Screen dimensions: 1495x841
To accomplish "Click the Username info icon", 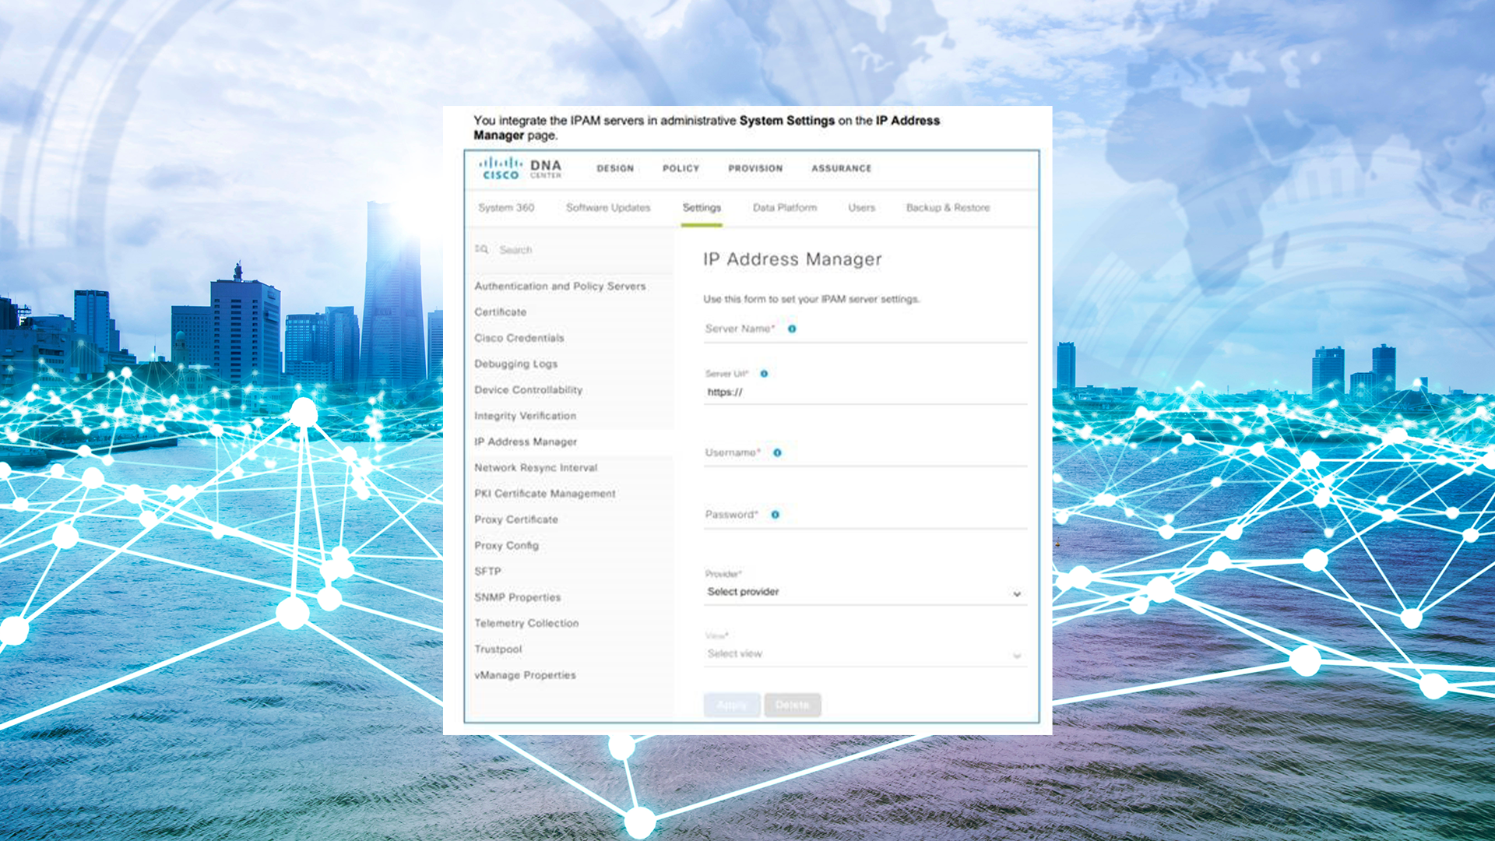I will (777, 452).
